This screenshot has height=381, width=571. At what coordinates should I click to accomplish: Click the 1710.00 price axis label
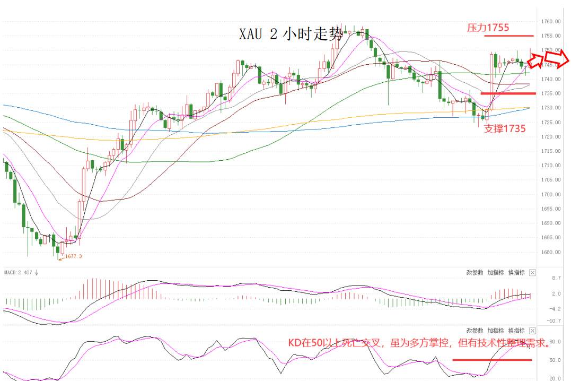[551, 166]
